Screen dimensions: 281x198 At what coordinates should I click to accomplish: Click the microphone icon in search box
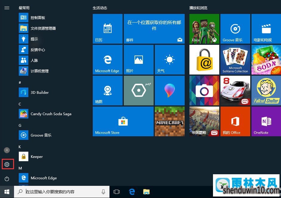[x=103, y=192]
